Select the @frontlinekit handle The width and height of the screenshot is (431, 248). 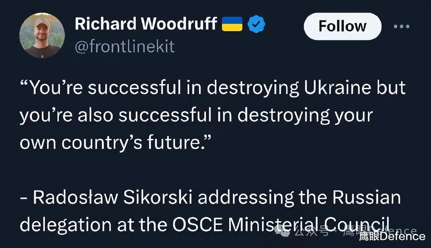125,47
